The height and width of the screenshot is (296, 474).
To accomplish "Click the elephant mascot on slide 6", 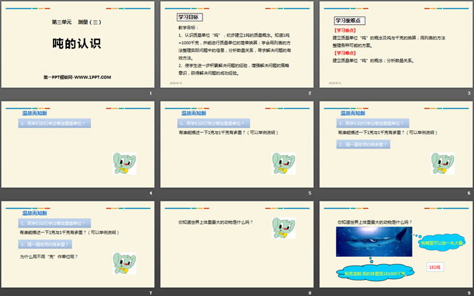I will tap(441, 164).
